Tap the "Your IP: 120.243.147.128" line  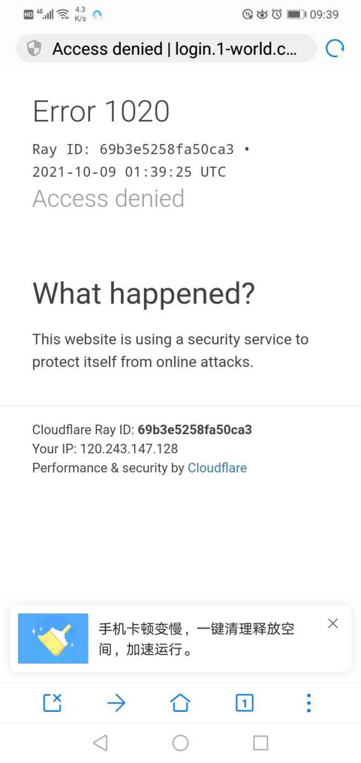(x=105, y=449)
